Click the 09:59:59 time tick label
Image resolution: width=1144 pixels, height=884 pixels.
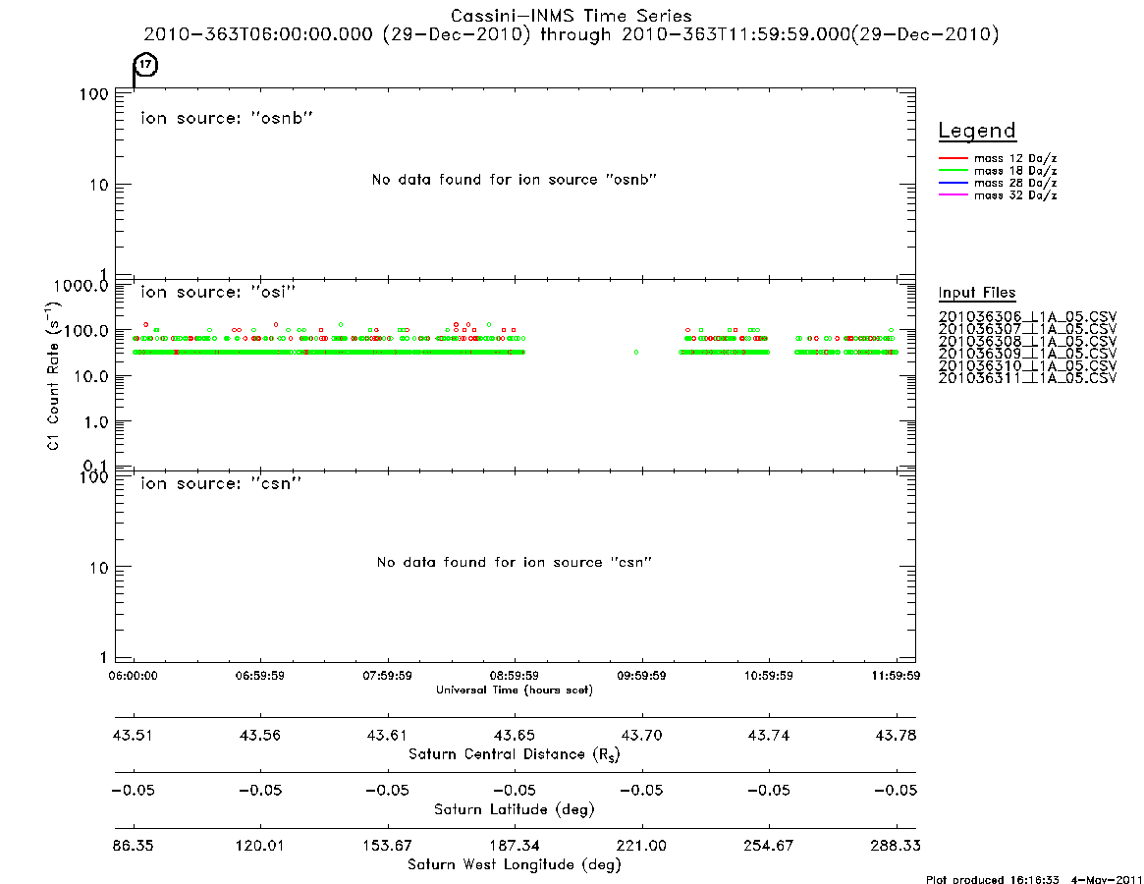click(x=641, y=676)
